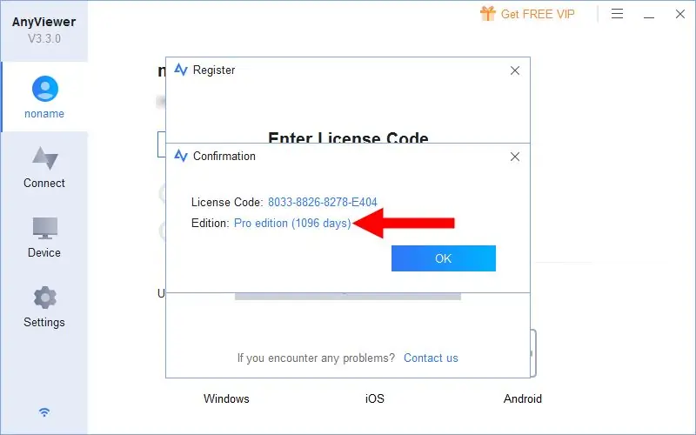The image size is (696, 435).
Task: Minimize the AnyViewer window
Action: coord(649,15)
